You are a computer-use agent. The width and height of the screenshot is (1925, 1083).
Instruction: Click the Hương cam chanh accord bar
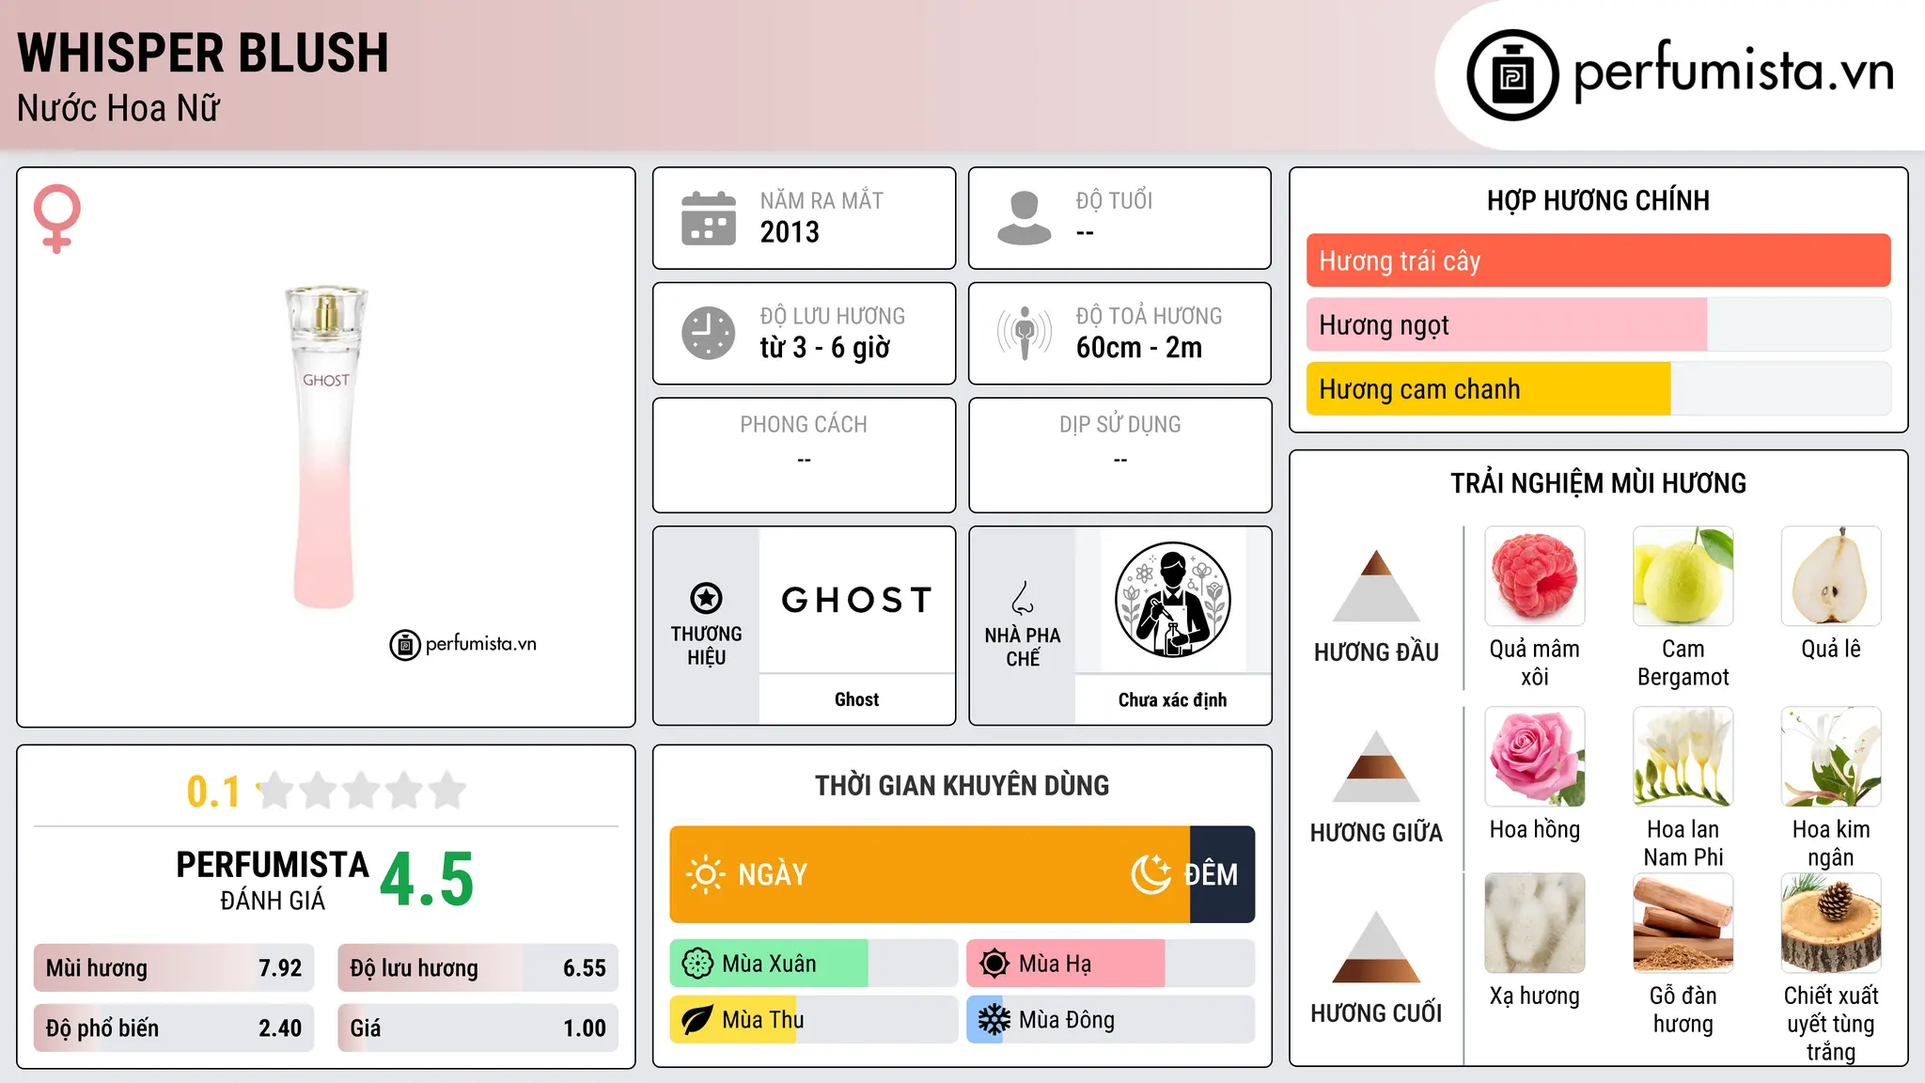(x=1598, y=388)
